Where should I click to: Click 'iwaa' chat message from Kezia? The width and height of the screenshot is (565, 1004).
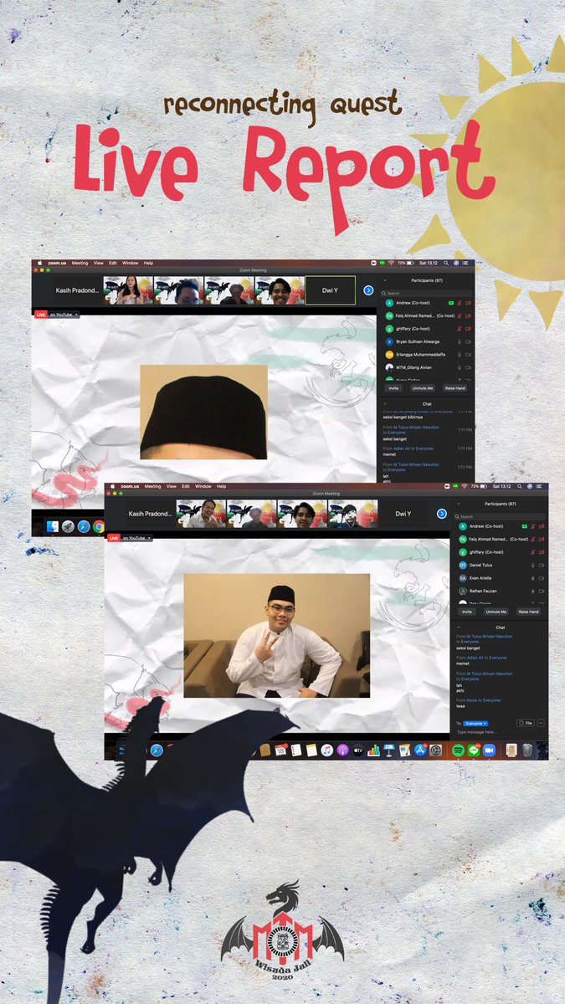click(460, 706)
